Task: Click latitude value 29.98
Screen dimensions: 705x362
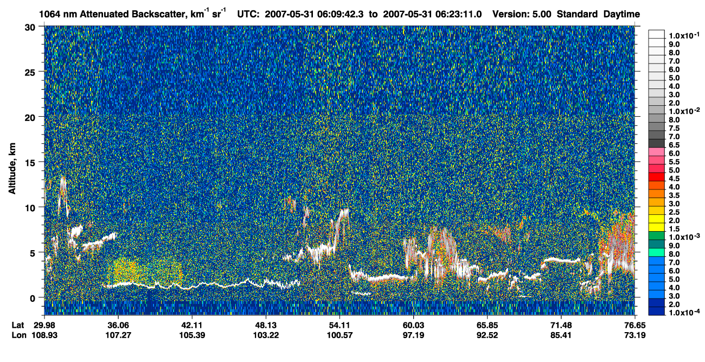Action: click(x=44, y=325)
